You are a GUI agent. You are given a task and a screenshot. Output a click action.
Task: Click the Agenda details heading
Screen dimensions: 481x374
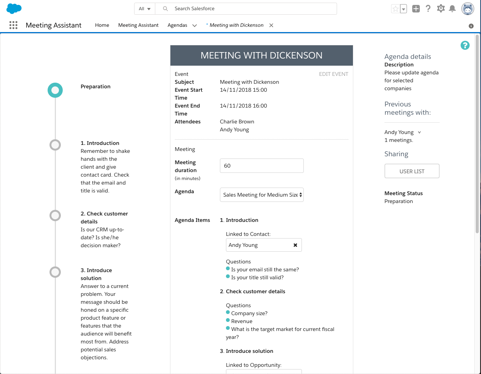click(x=408, y=57)
